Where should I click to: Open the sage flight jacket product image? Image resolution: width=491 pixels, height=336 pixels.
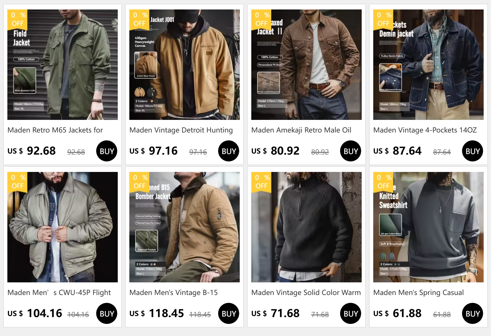click(63, 227)
